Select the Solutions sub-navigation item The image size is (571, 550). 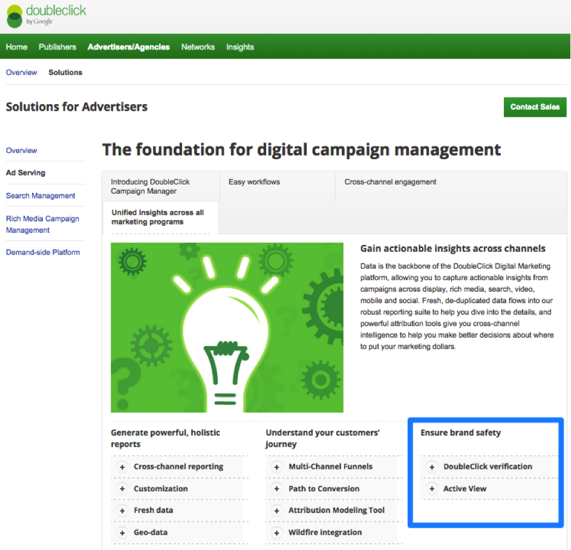tap(65, 73)
